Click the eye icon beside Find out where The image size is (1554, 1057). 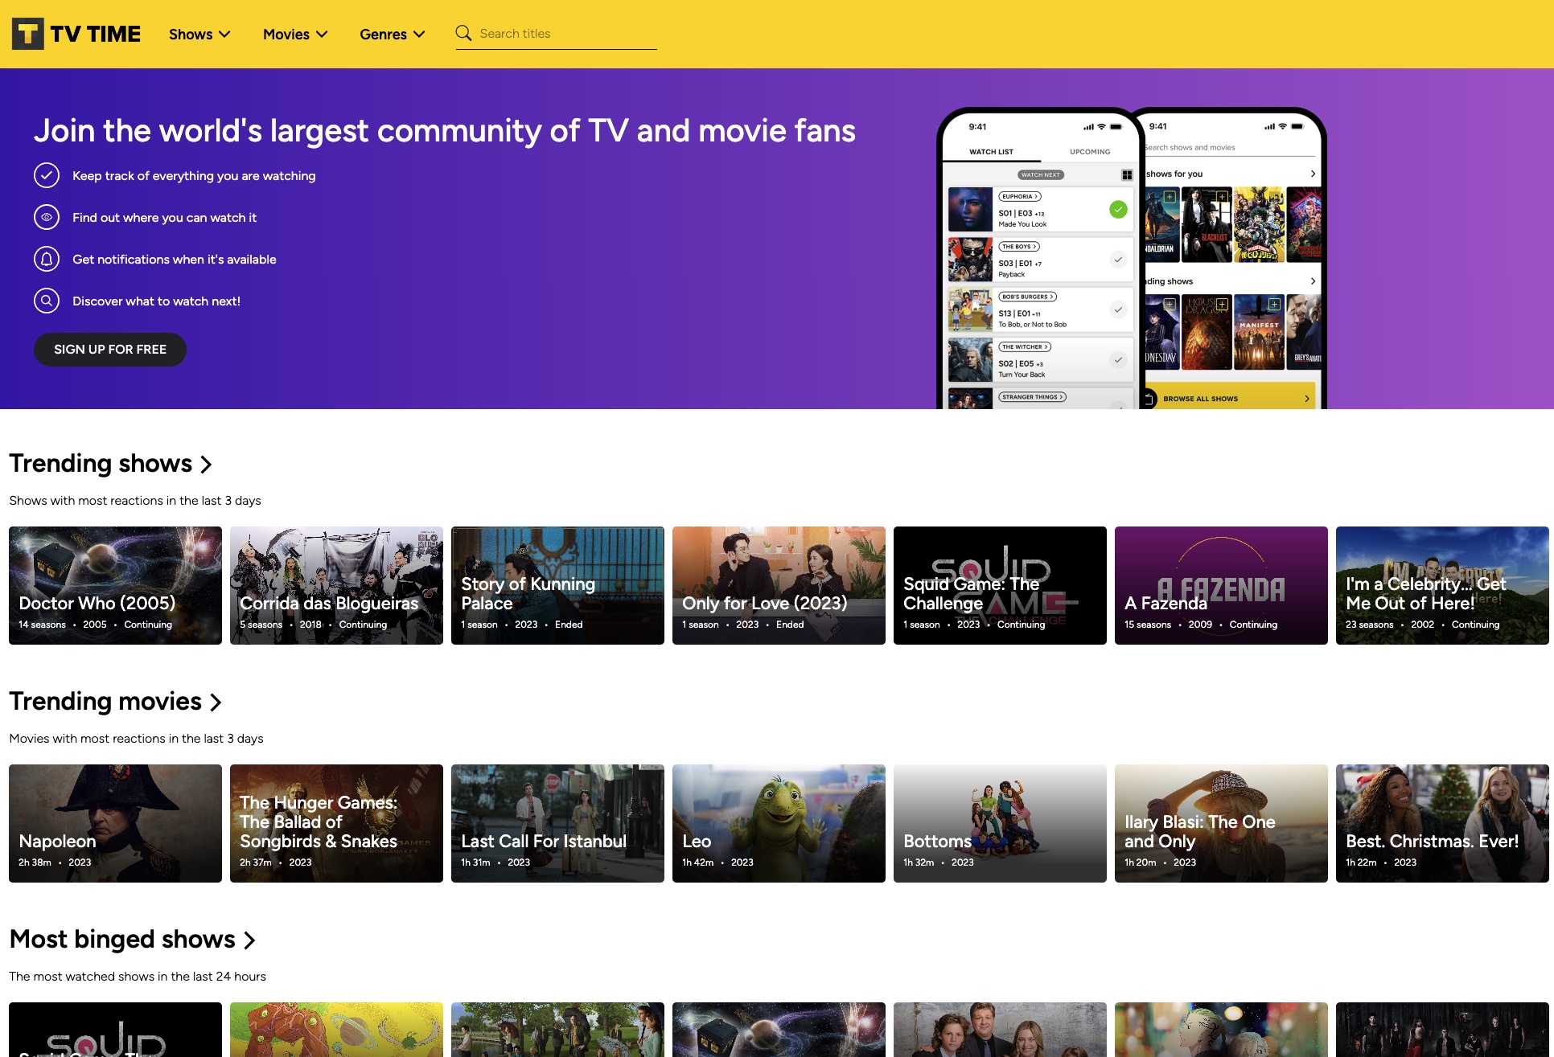pos(47,217)
